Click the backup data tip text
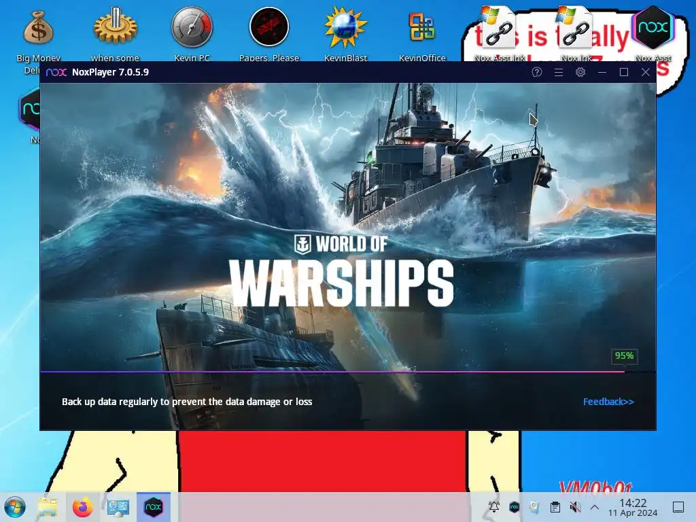This screenshot has height=522, width=696. tap(187, 402)
